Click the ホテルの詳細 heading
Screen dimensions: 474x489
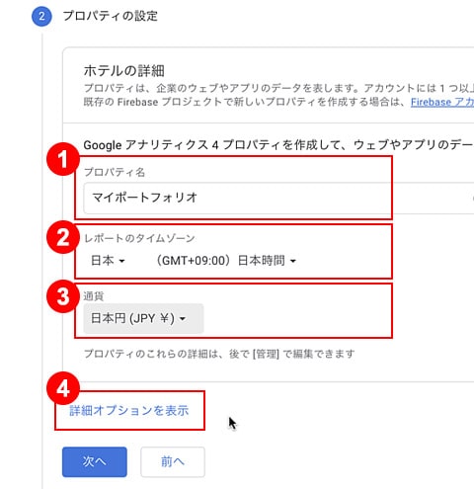124,71
